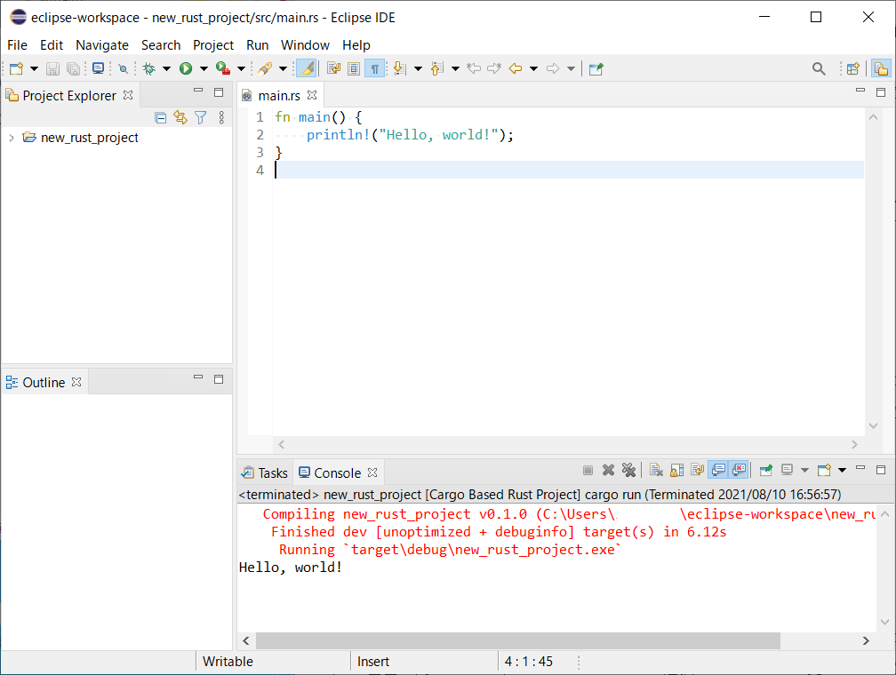This screenshot has height=675, width=896.
Task: Select the Resource perspective button
Action: 881,68
